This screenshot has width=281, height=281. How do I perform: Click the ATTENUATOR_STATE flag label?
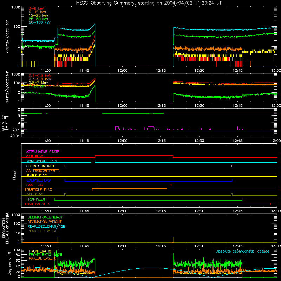tap(43, 152)
